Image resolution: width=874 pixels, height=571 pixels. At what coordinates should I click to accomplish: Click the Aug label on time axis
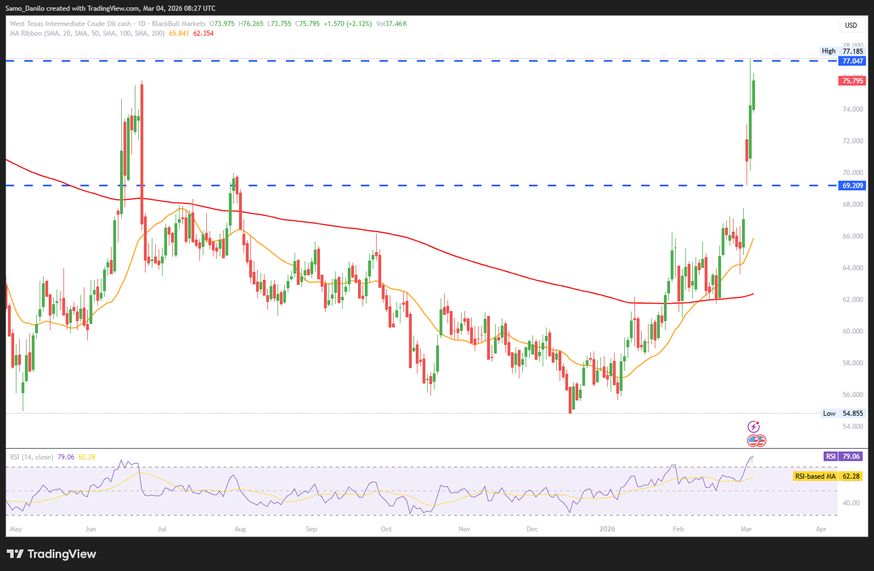click(x=240, y=529)
